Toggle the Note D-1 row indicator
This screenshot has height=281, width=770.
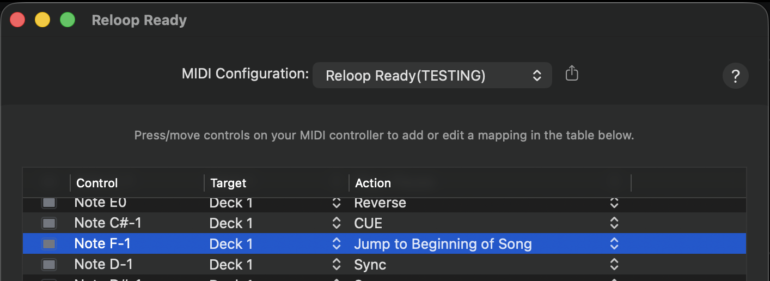(49, 265)
